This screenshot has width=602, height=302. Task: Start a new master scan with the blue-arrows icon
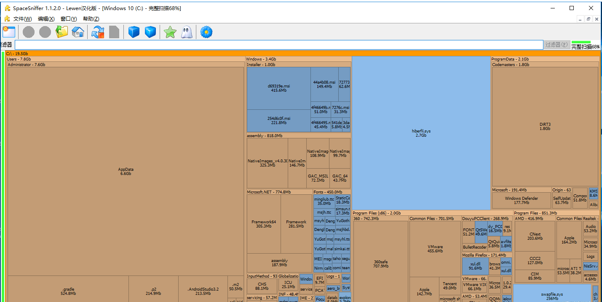pos(98,32)
